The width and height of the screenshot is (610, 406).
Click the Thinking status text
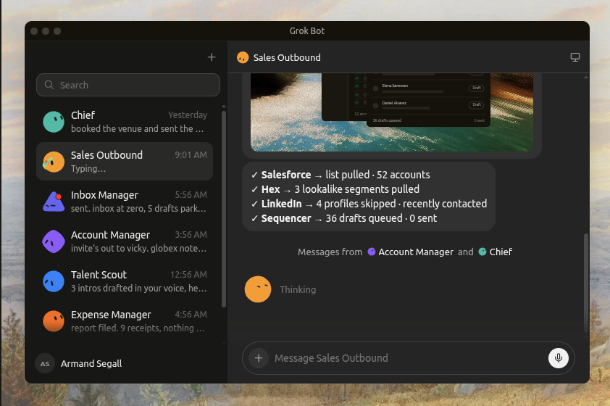[298, 289]
